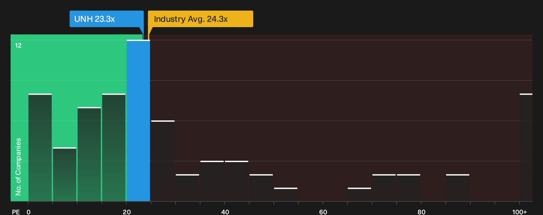Click the '12' y-axis value label
The image size is (543, 215).
point(18,45)
